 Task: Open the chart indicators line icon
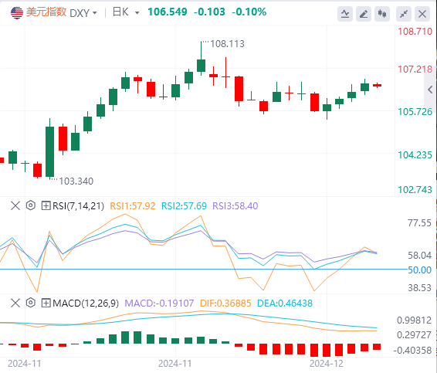point(345,14)
